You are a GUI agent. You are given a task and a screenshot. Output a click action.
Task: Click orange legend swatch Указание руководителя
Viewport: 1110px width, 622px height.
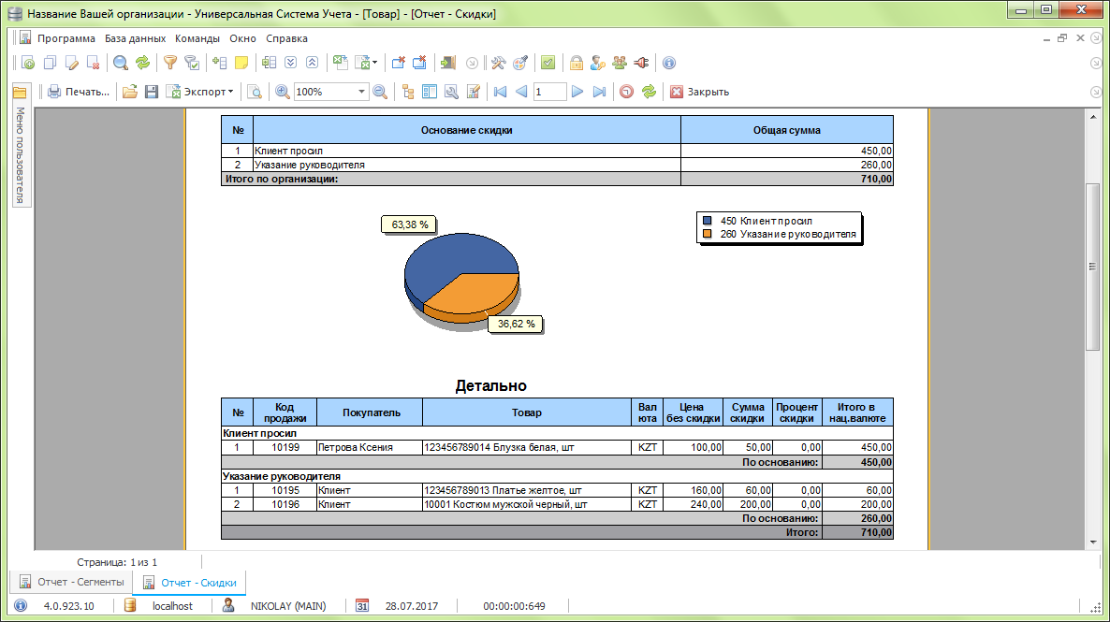click(x=707, y=234)
